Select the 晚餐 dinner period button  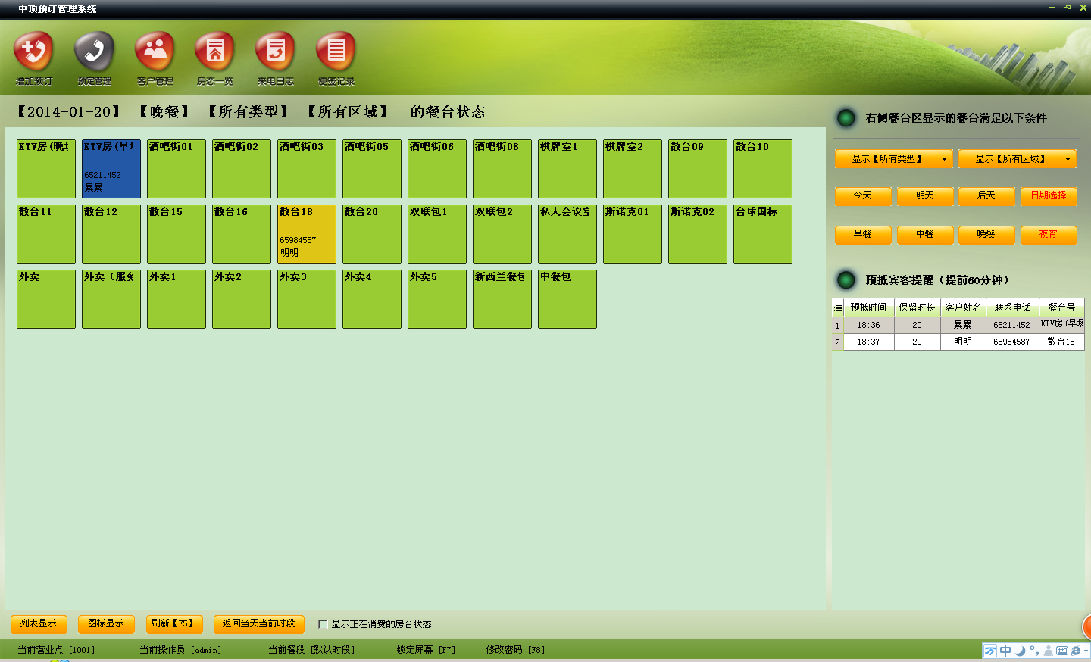click(x=986, y=235)
